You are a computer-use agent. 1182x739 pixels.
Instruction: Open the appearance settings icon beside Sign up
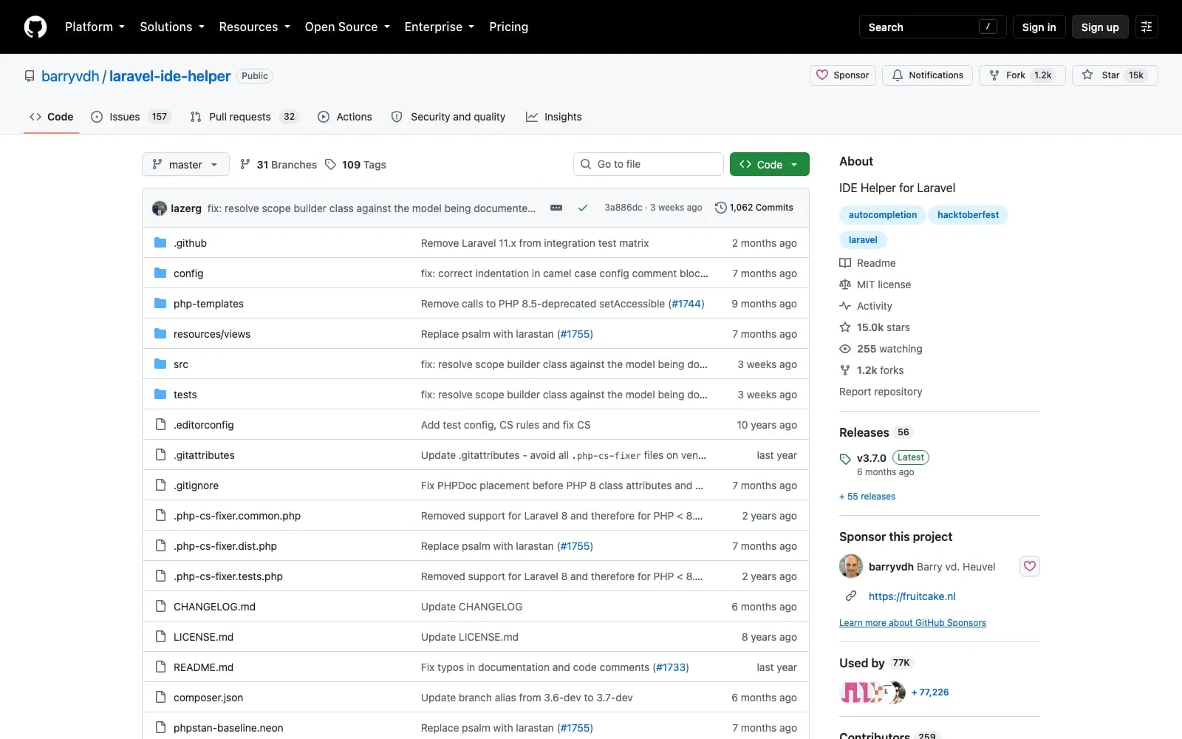pyautogui.click(x=1147, y=27)
